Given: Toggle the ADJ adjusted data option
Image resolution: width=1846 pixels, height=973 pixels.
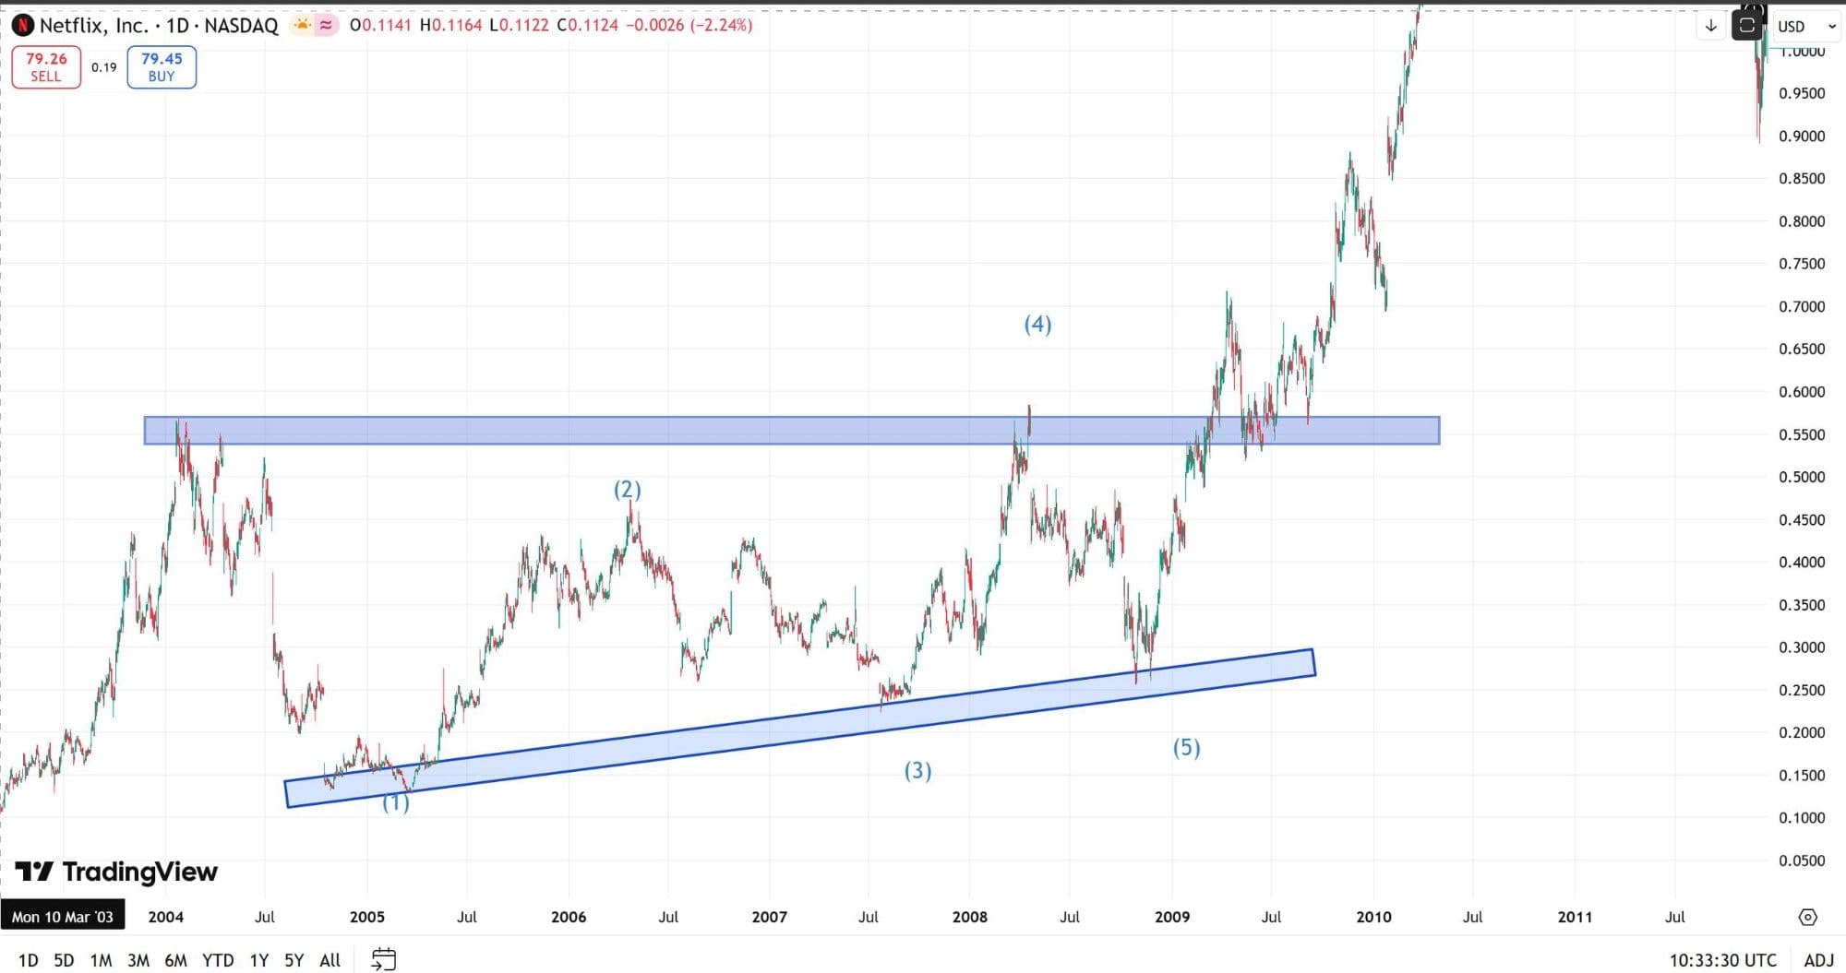Looking at the screenshot, I should click(1818, 960).
